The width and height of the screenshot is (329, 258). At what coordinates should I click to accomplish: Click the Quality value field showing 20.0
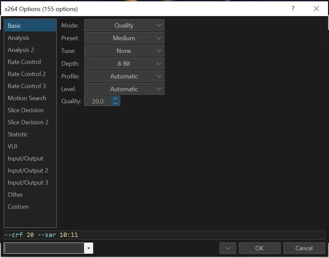tap(98, 101)
